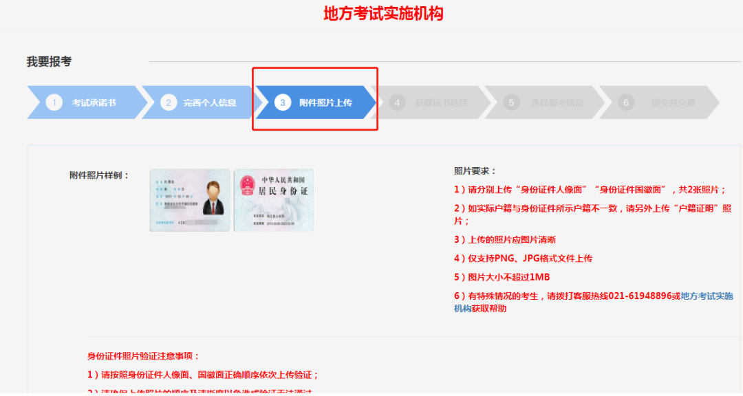The height and width of the screenshot is (396, 743).
Task: Click the national emblem on the sample ID
Action: [x=246, y=186]
